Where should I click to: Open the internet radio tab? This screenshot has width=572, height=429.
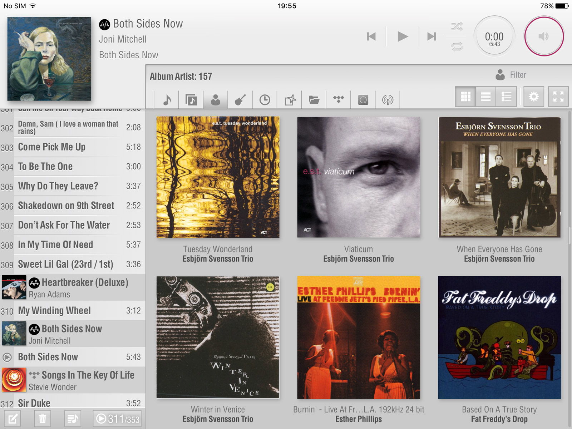coord(388,100)
